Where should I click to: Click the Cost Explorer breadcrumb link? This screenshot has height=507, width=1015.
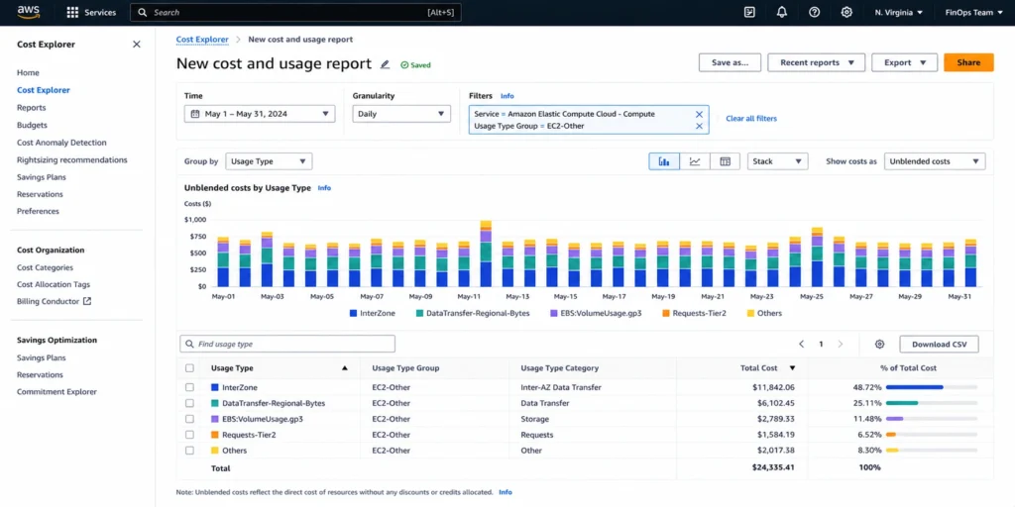(202, 40)
